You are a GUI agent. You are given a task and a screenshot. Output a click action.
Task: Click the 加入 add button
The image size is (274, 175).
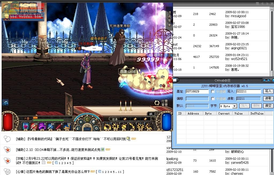click(x=244, y=106)
